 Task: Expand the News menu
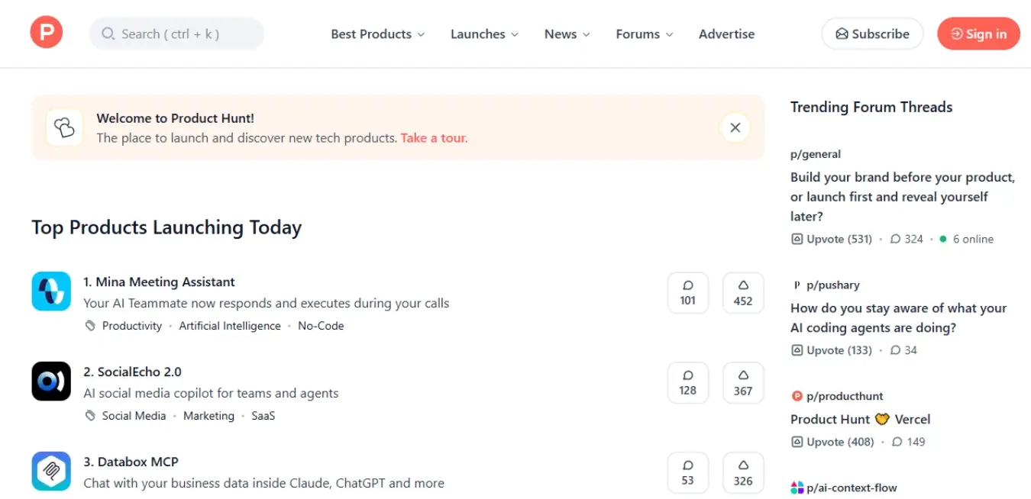pos(567,34)
